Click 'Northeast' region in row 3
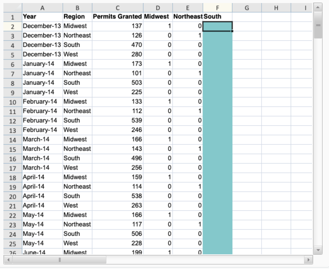The image size is (329, 269). point(77,36)
